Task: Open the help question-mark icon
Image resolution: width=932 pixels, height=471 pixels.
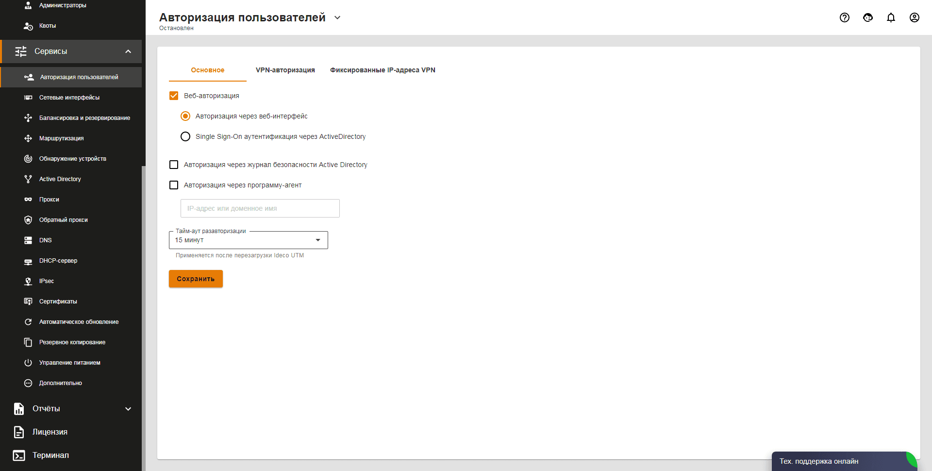Action: click(845, 17)
